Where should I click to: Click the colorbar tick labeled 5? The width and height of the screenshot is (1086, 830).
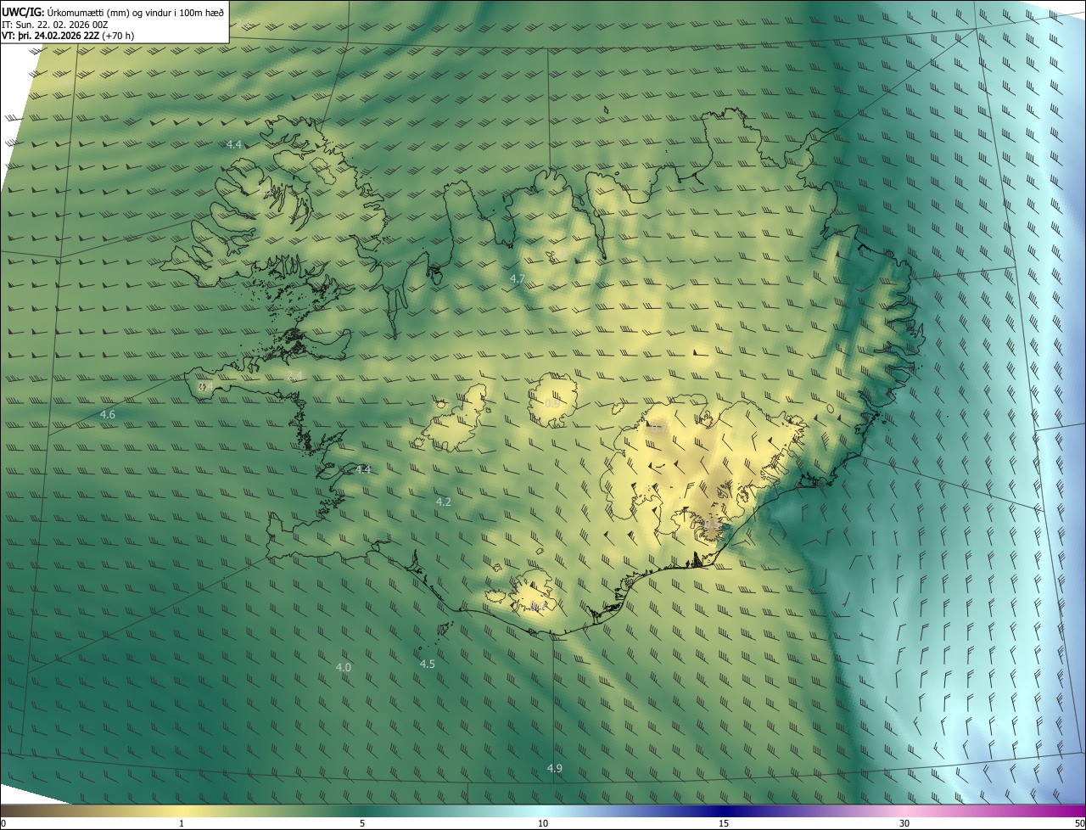click(362, 823)
